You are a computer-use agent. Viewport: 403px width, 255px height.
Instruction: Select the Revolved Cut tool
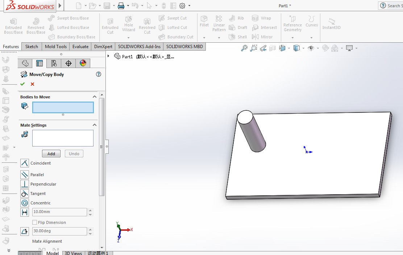(147, 26)
